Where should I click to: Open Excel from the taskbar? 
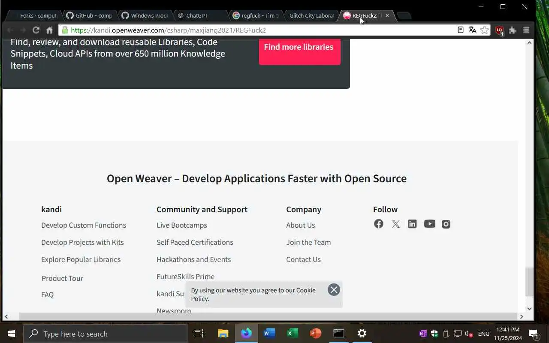[293, 334]
